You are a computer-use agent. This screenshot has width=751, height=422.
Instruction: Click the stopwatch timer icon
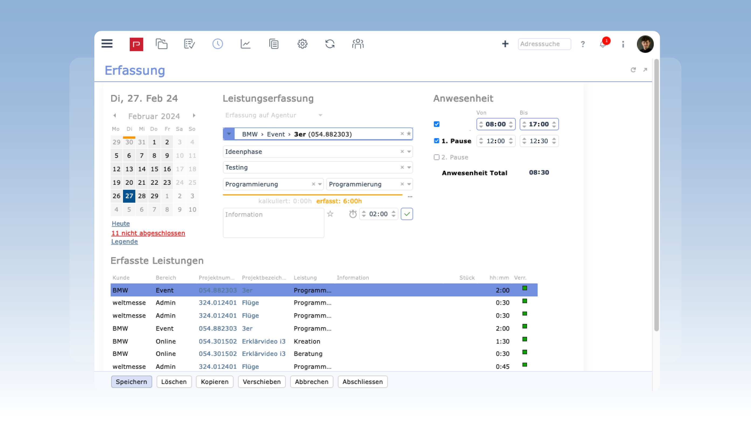(353, 214)
